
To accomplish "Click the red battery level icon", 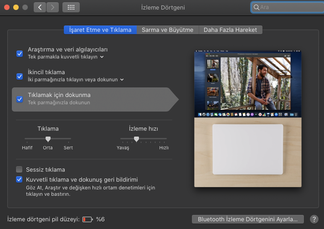I will pyautogui.click(x=87, y=219).
